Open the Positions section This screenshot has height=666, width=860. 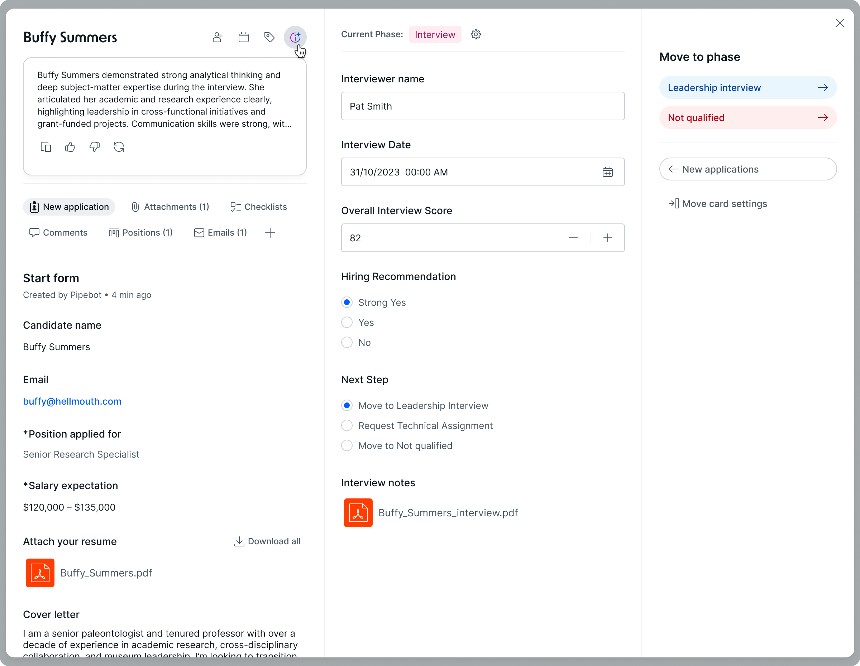(x=140, y=232)
